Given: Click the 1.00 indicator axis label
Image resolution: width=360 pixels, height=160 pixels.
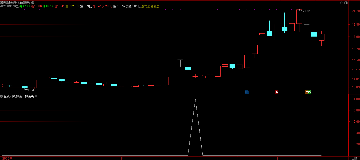Looking at the screenshot, I should 356,99.
